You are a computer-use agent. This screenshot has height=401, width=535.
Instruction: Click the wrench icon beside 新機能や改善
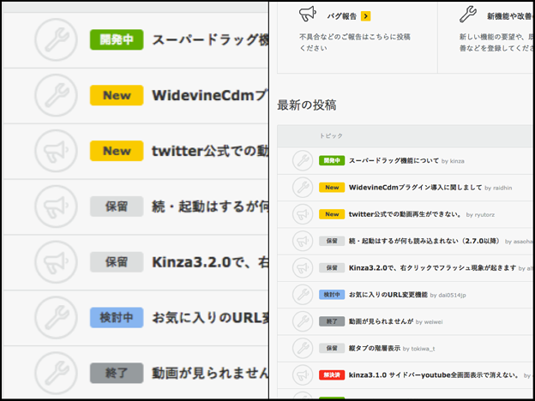click(468, 14)
